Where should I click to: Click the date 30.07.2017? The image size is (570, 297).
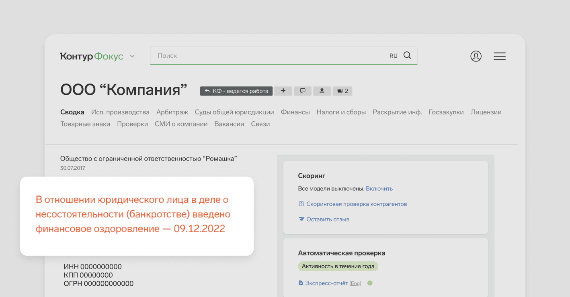[x=73, y=168]
